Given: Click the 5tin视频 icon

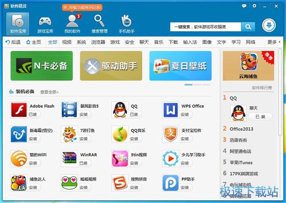Looking at the screenshot, I should tap(120, 159).
